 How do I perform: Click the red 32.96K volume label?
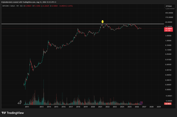(x=168, y=104)
